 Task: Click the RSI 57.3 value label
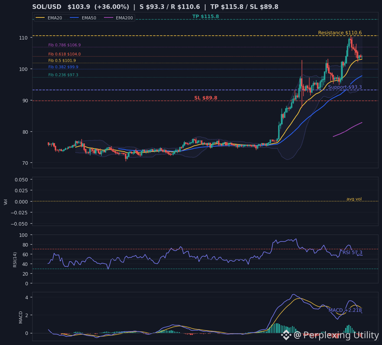point(352,252)
